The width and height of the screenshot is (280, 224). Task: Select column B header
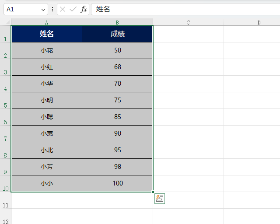pyautogui.click(x=117, y=22)
